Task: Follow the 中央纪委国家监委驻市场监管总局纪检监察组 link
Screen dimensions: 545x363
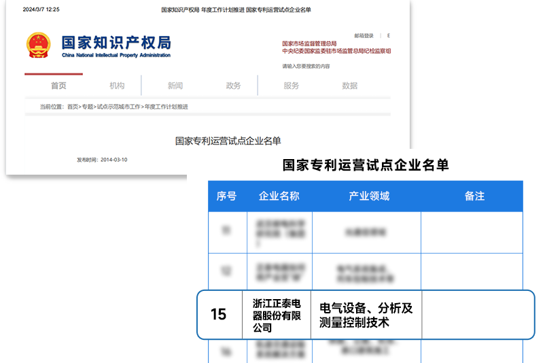Action: (x=336, y=51)
